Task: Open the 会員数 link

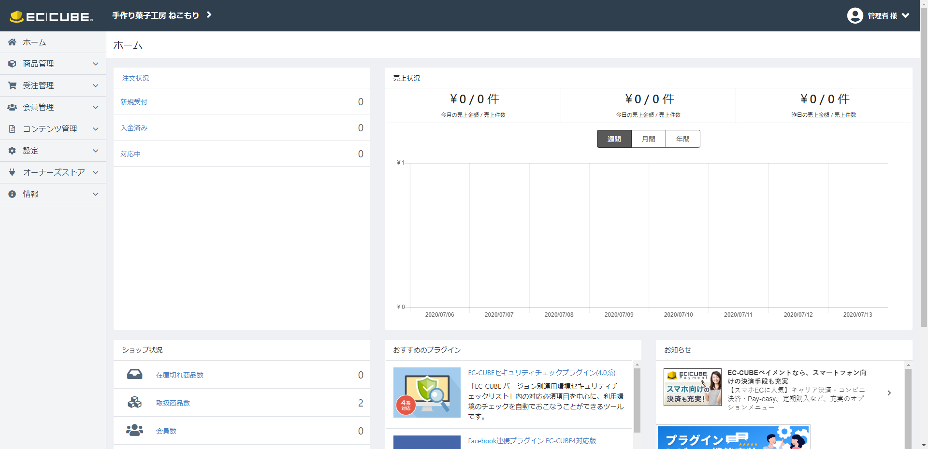Action: tap(166, 431)
